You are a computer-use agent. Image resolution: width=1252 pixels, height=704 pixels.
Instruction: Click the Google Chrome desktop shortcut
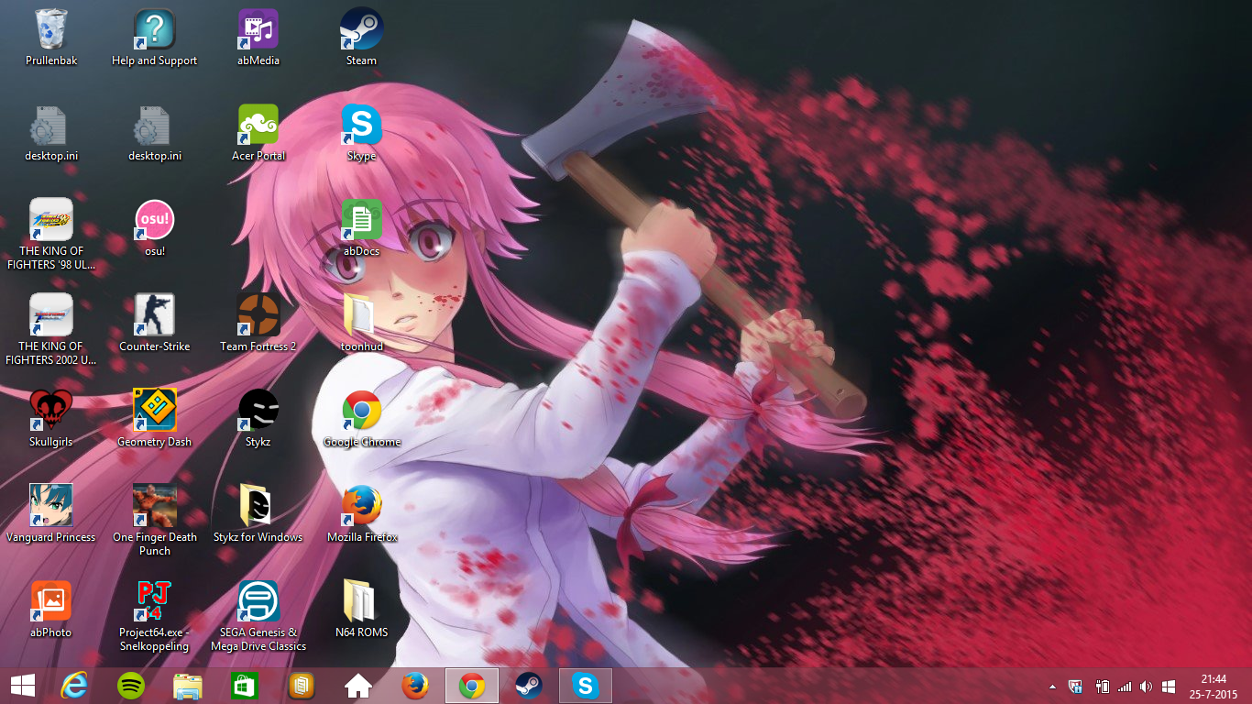[361, 411]
